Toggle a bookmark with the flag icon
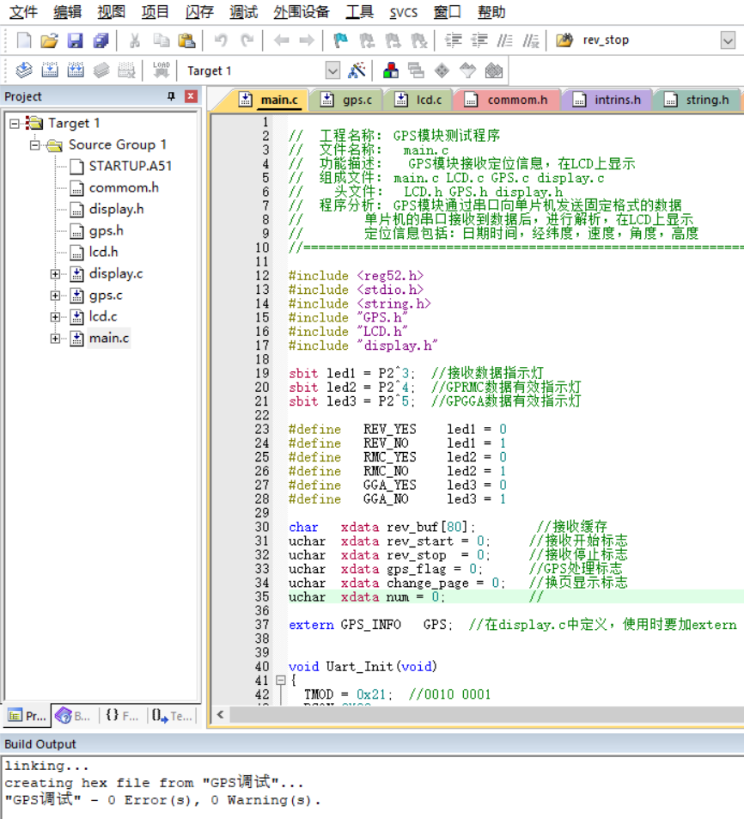744x819 pixels. coord(341,40)
